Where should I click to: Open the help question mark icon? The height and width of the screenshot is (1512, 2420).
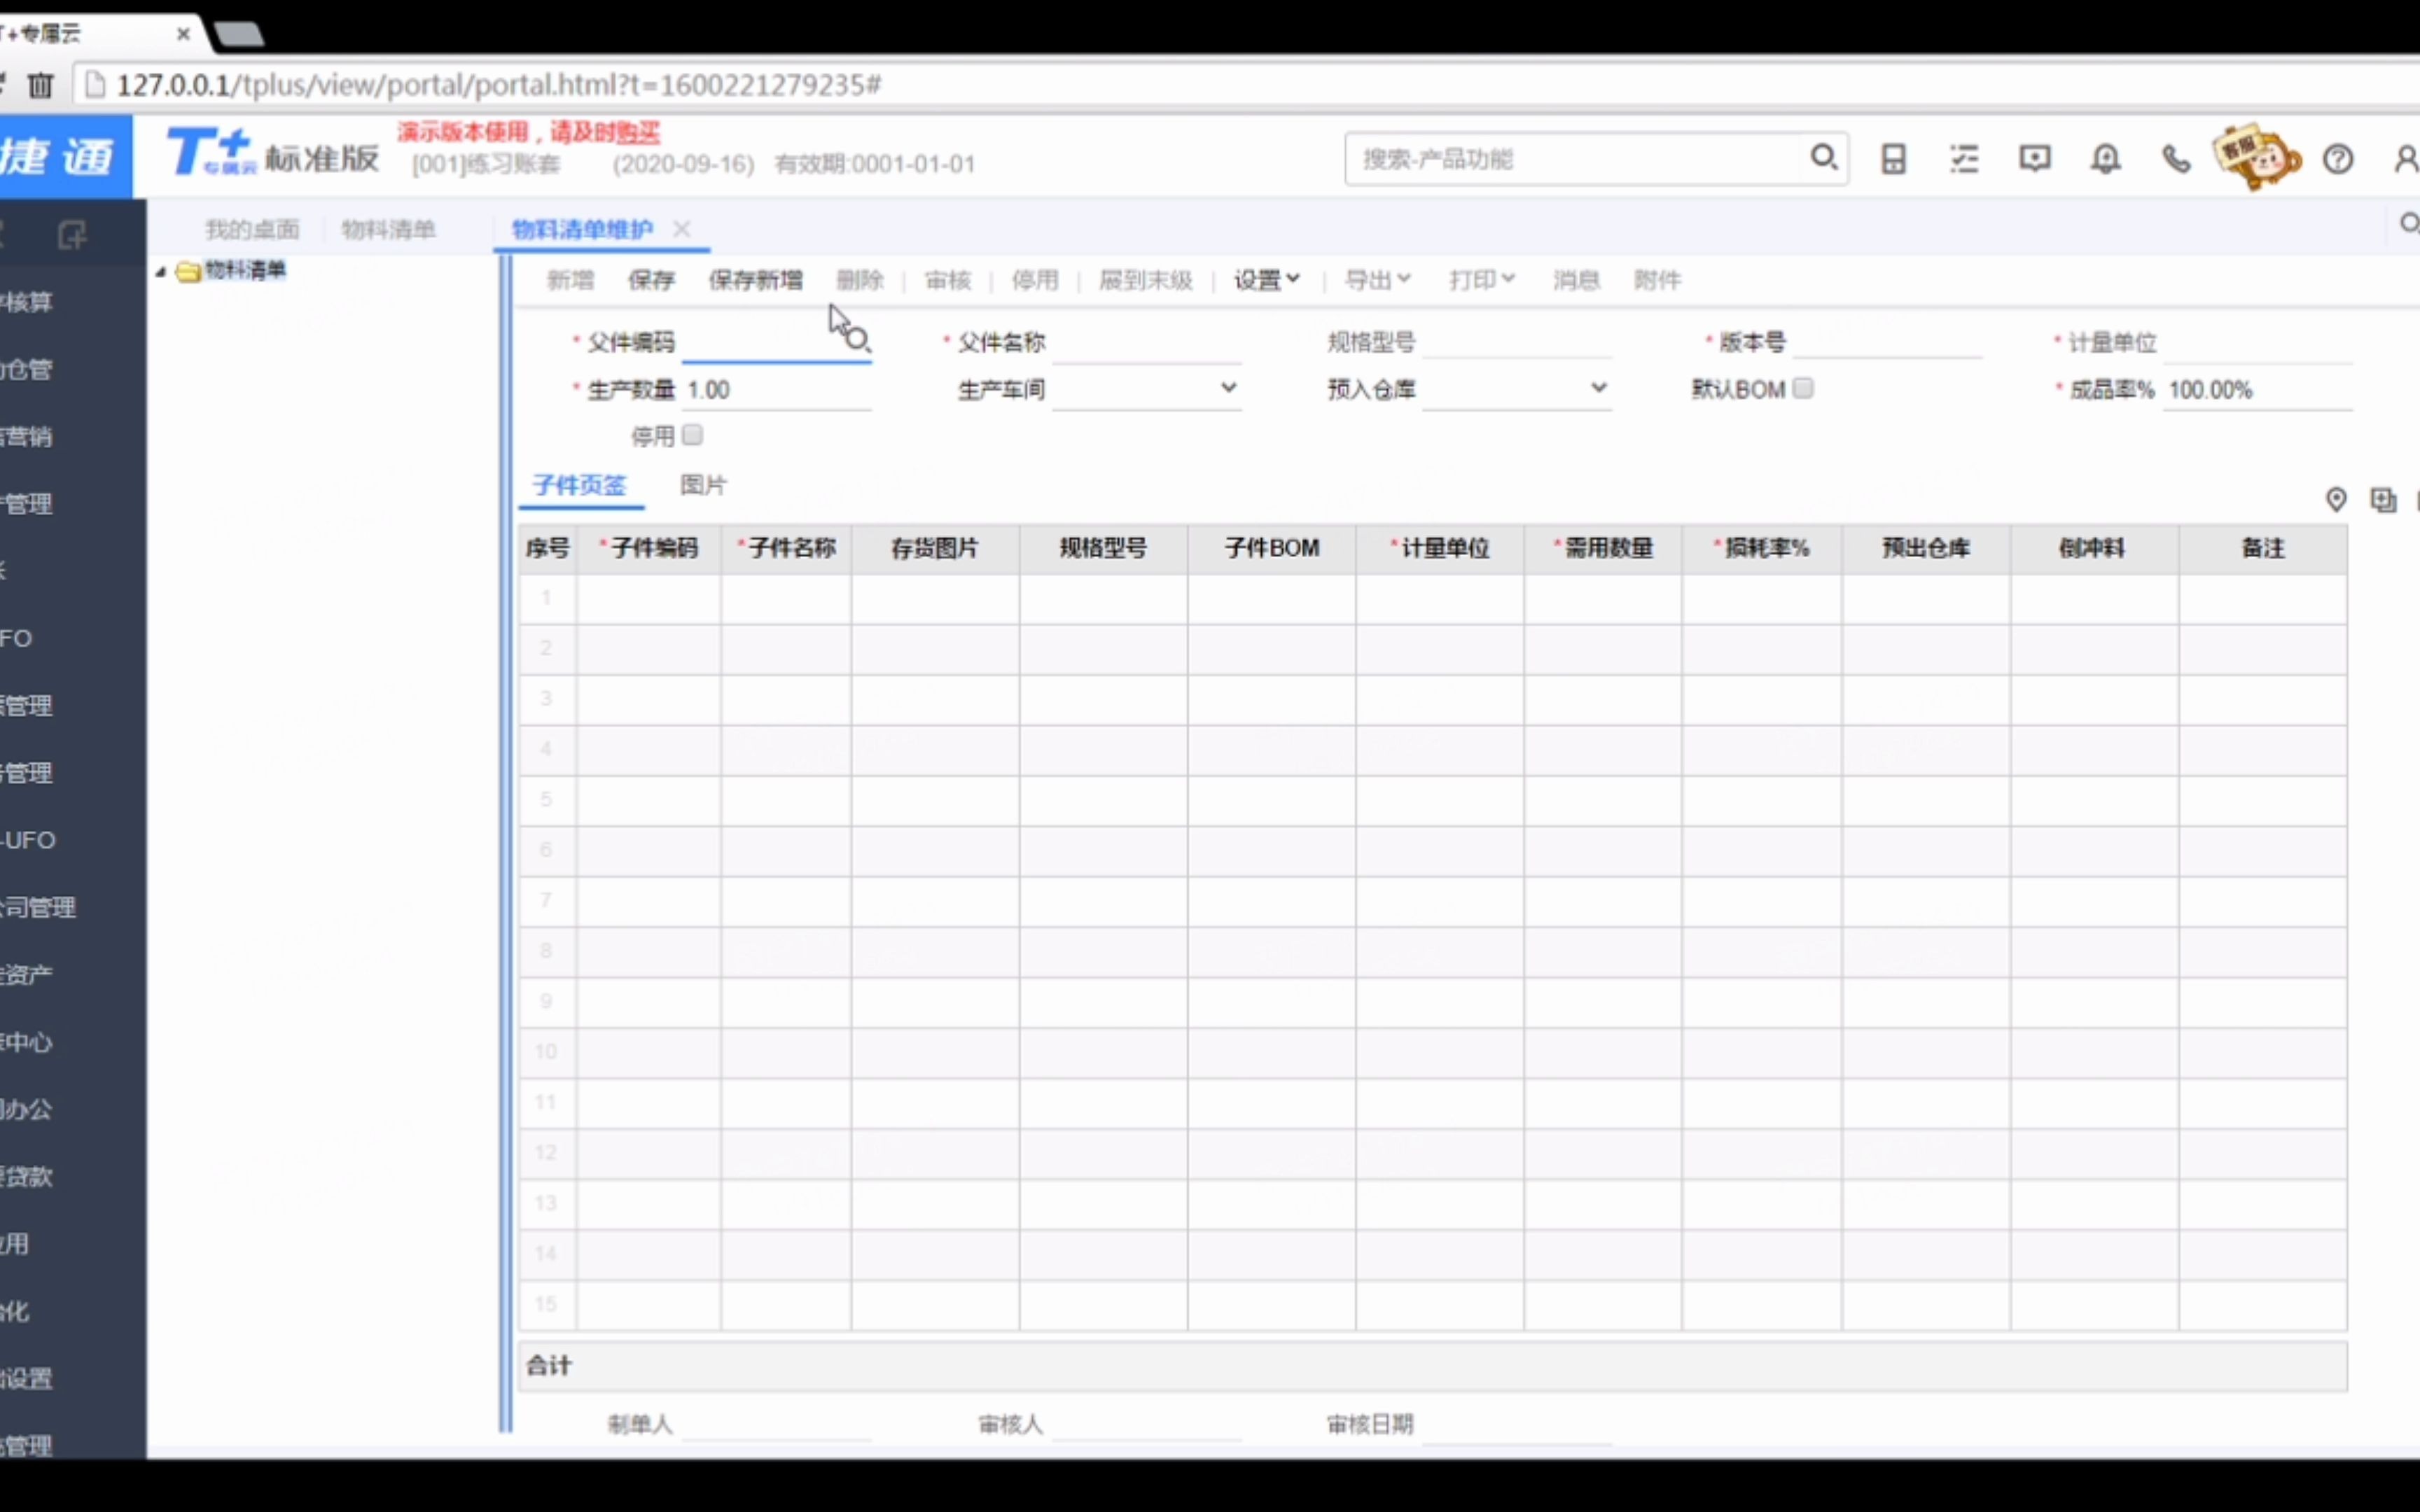pos(2337,159)
